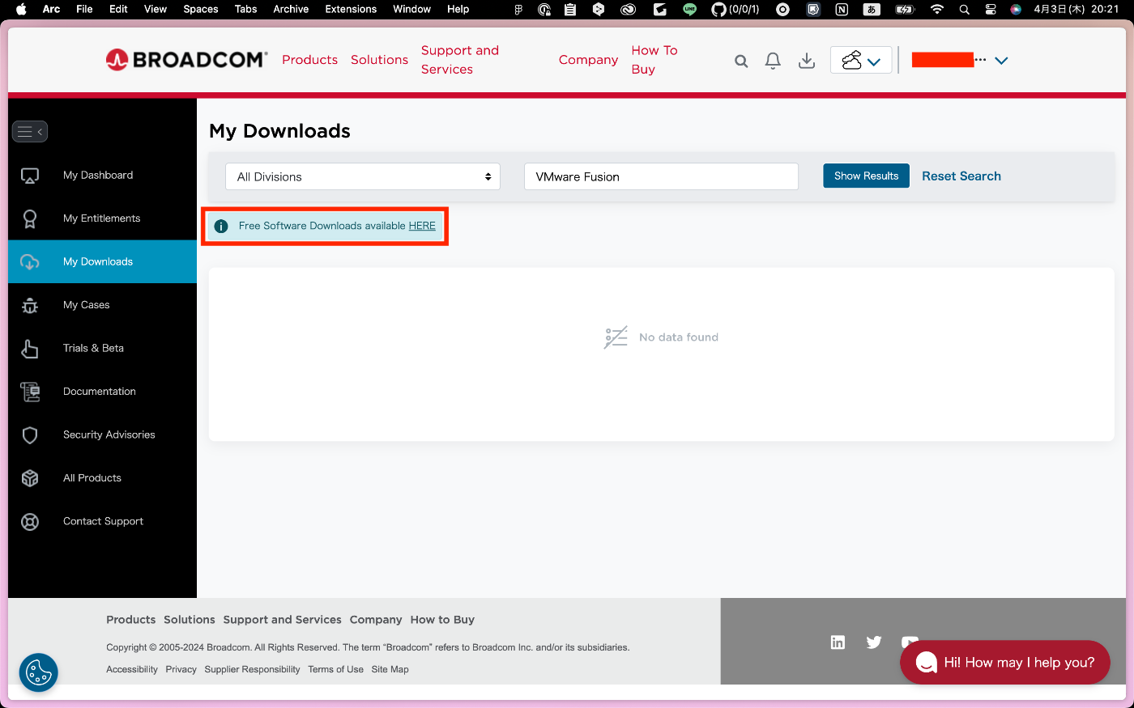
Task: Click the My Downloads cloud icon
Action: pyautogui.click(x=30, y=262)
